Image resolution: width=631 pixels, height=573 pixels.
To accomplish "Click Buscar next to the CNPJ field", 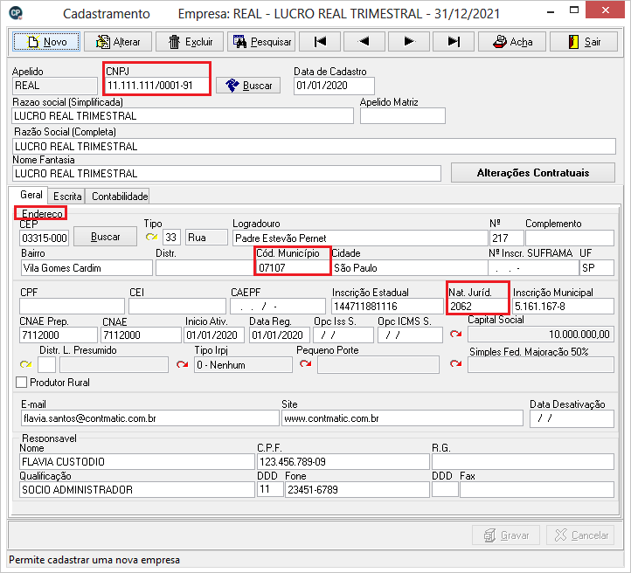I will tap(248, 86).
